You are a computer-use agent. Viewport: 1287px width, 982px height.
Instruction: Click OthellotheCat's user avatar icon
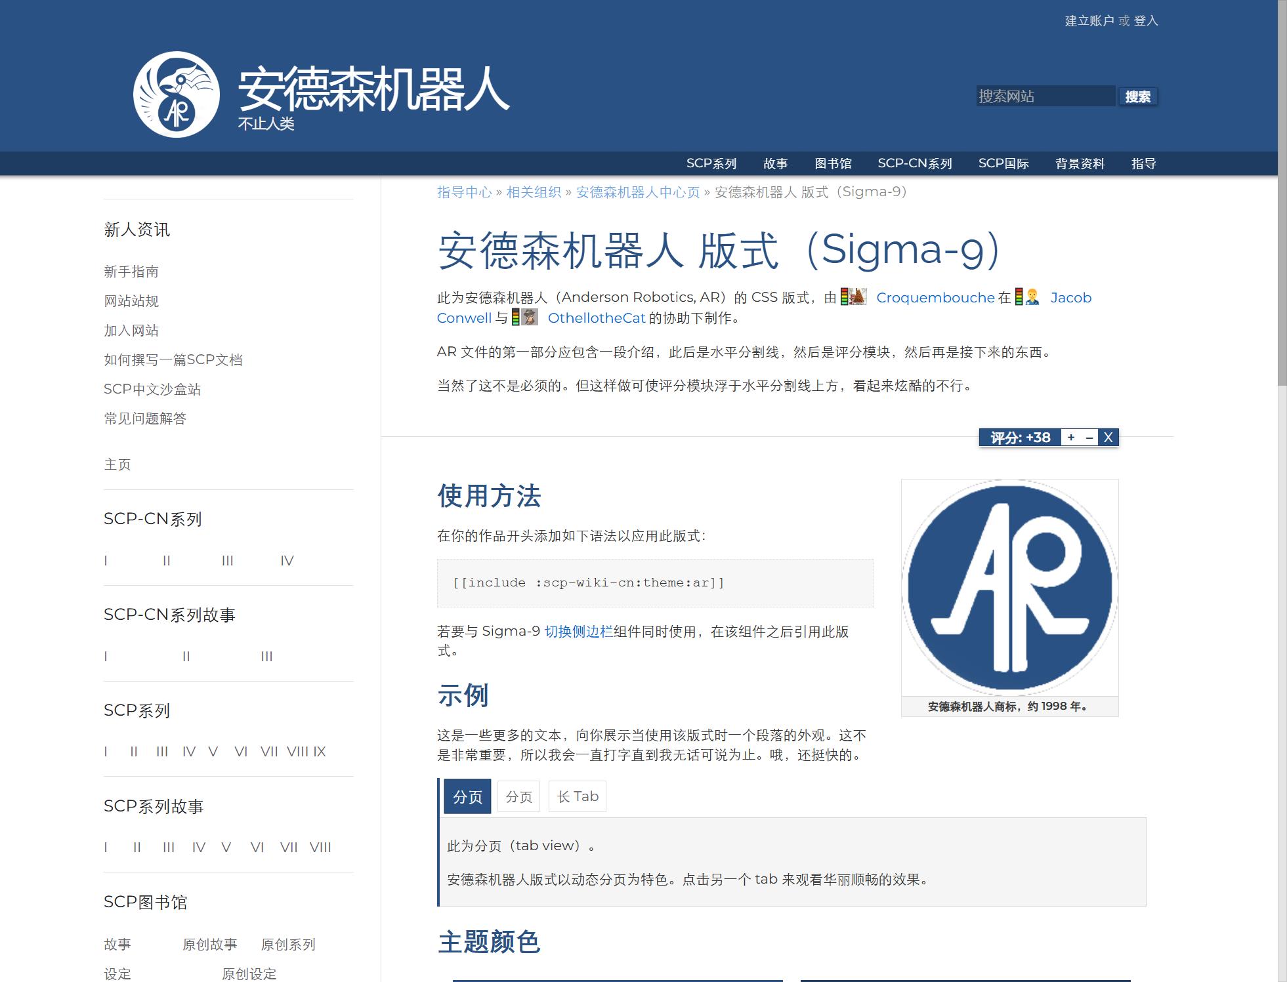tap(529, 317)
